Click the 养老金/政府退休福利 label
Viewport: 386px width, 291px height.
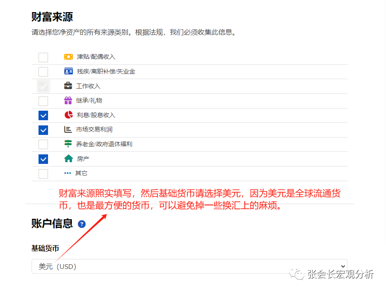click(x=104, y=144)
